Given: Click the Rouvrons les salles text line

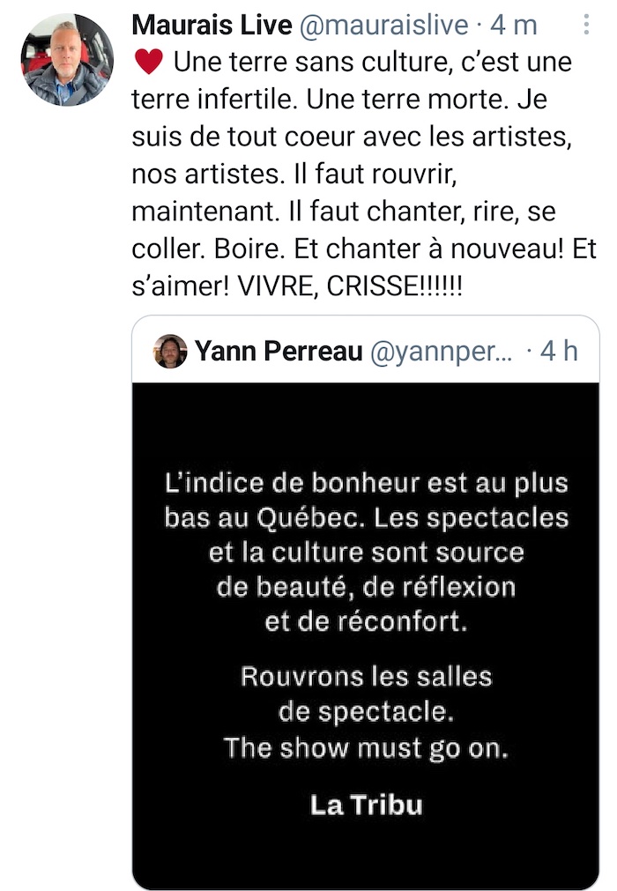Looking at the screenshot, I should coord(367,677).
